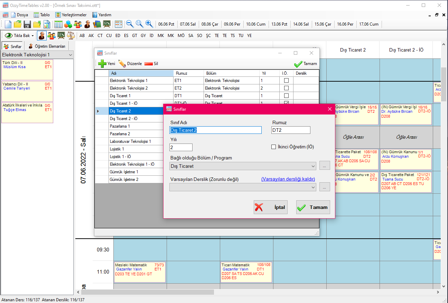448x303 pixels.
Task: Click the İptal button in the dialog
Action: coord(270,207)
